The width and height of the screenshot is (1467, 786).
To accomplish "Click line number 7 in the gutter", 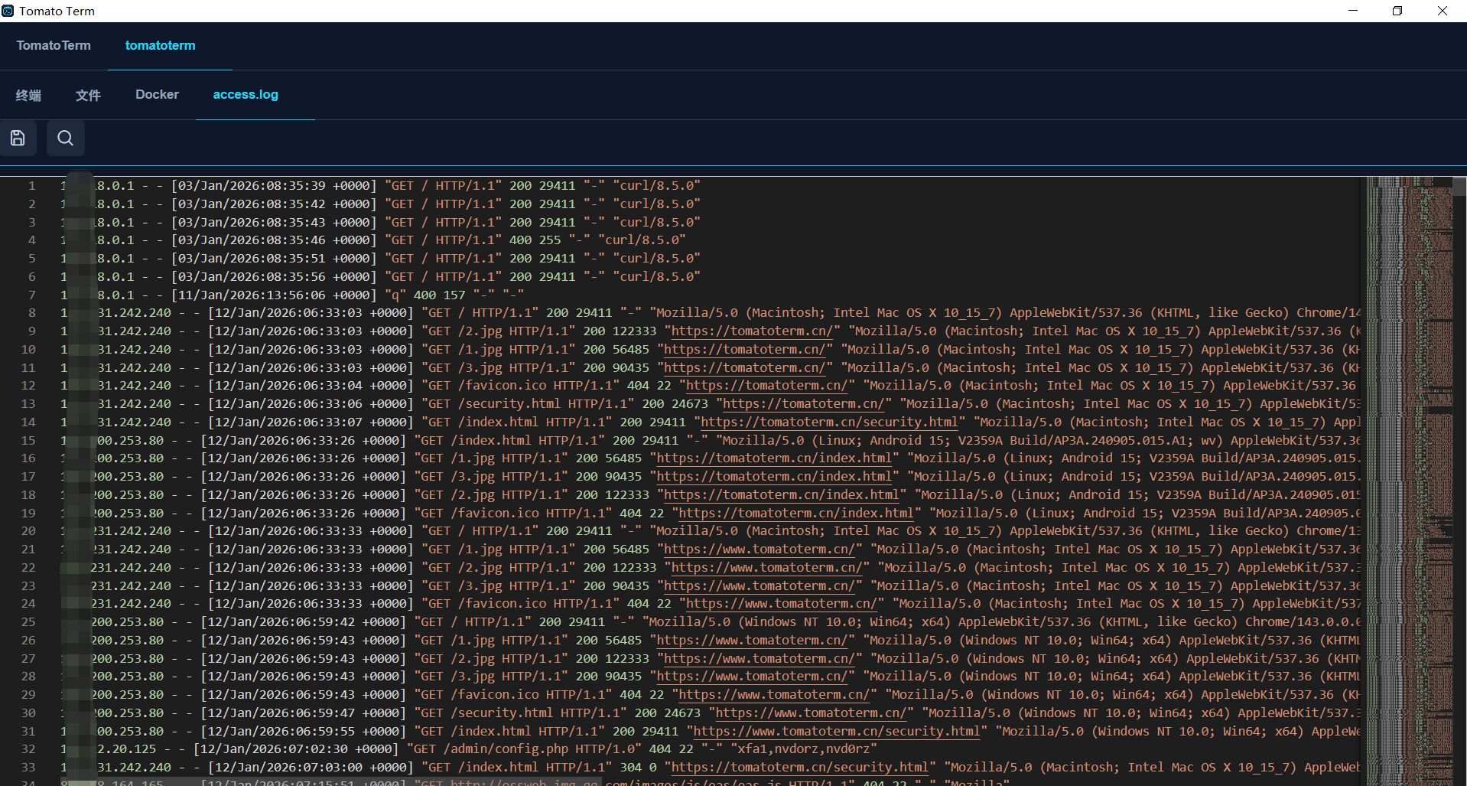I will coord(31,295).
